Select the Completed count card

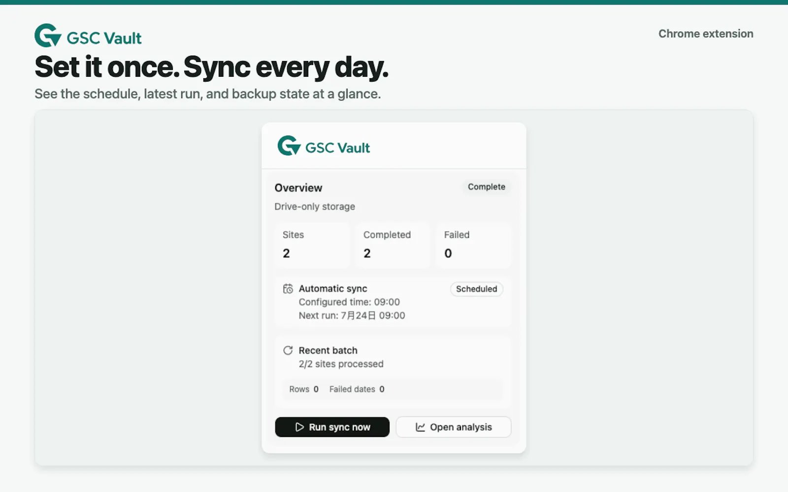(393, 245)
